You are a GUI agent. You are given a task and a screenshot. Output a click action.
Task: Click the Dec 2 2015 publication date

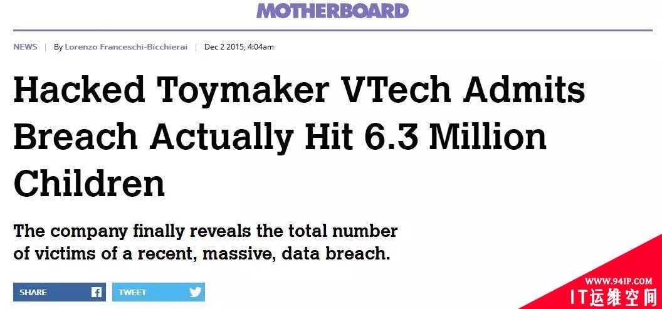224,47
